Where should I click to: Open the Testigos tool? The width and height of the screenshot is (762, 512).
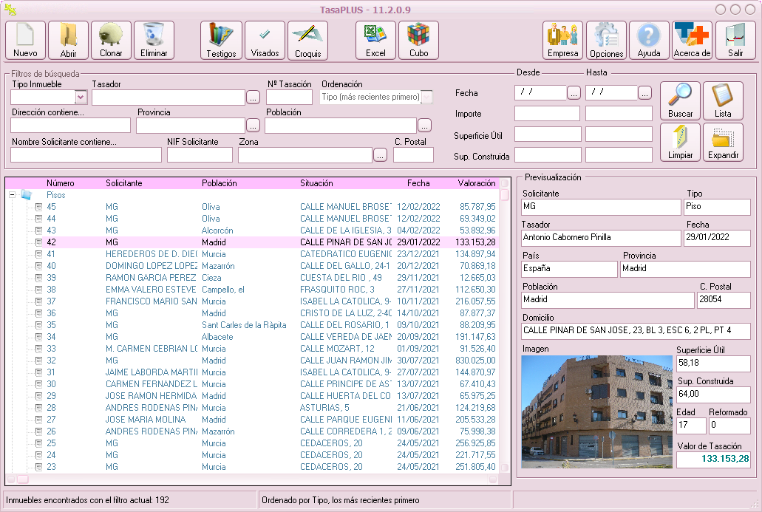point(221,40)
